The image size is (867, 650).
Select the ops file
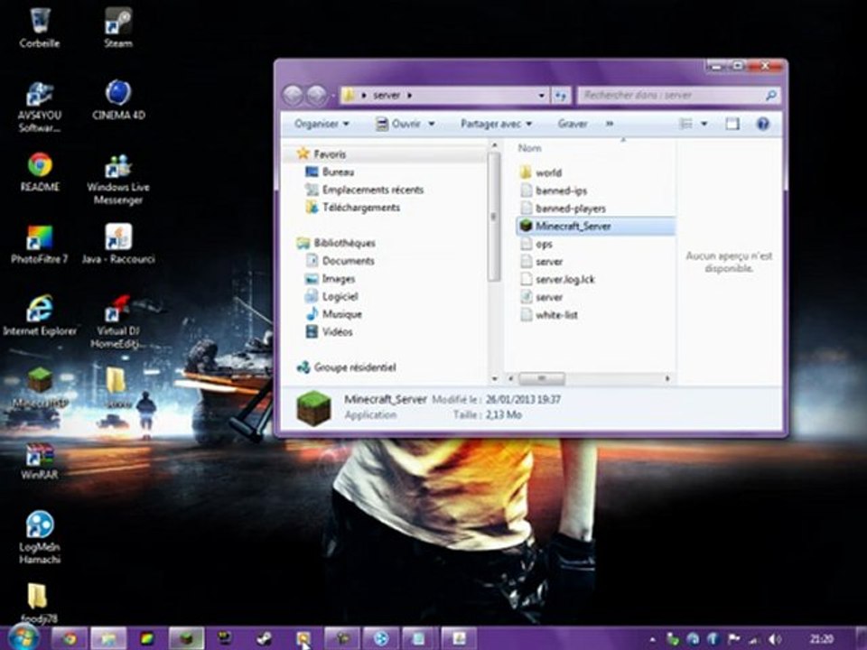[536, 244]
